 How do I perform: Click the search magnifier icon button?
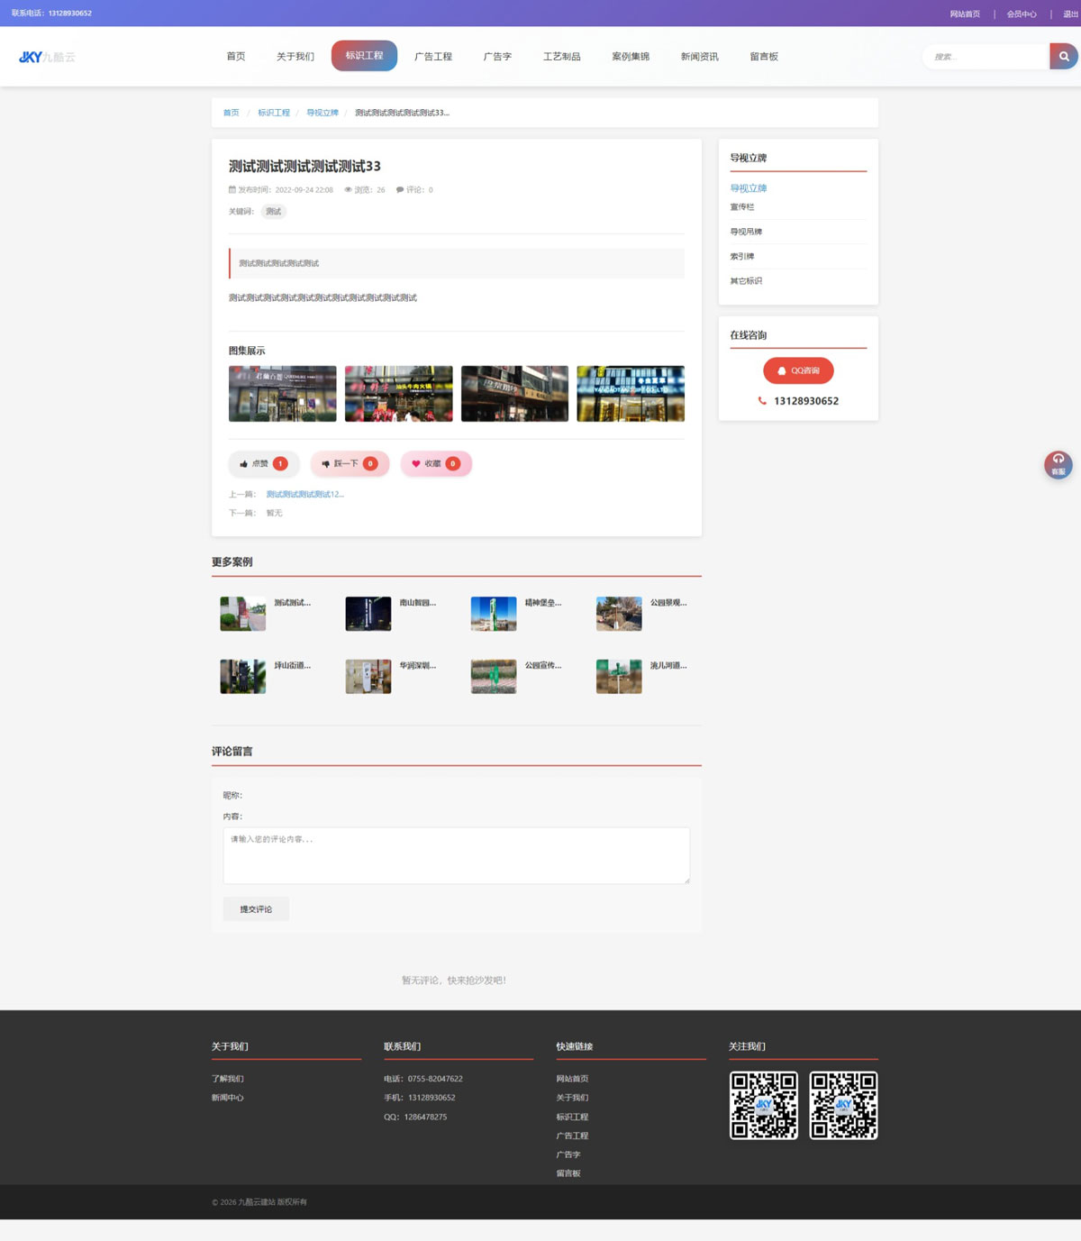1063,57
